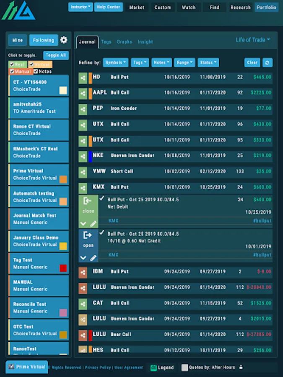
Task: Click the refresh journal icon
Action: click(267, 63)
